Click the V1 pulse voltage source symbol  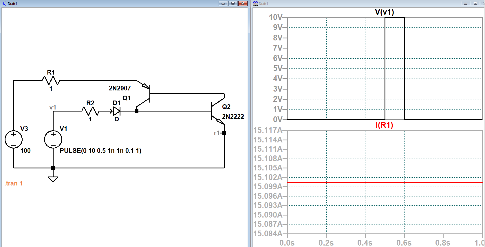53,139
